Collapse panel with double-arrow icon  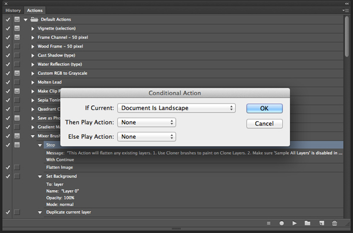pyautogui.click(x=347, y=4)
